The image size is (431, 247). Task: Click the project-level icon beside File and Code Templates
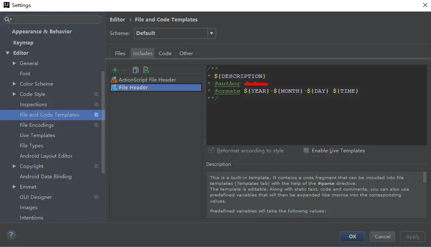coord(96,115)
